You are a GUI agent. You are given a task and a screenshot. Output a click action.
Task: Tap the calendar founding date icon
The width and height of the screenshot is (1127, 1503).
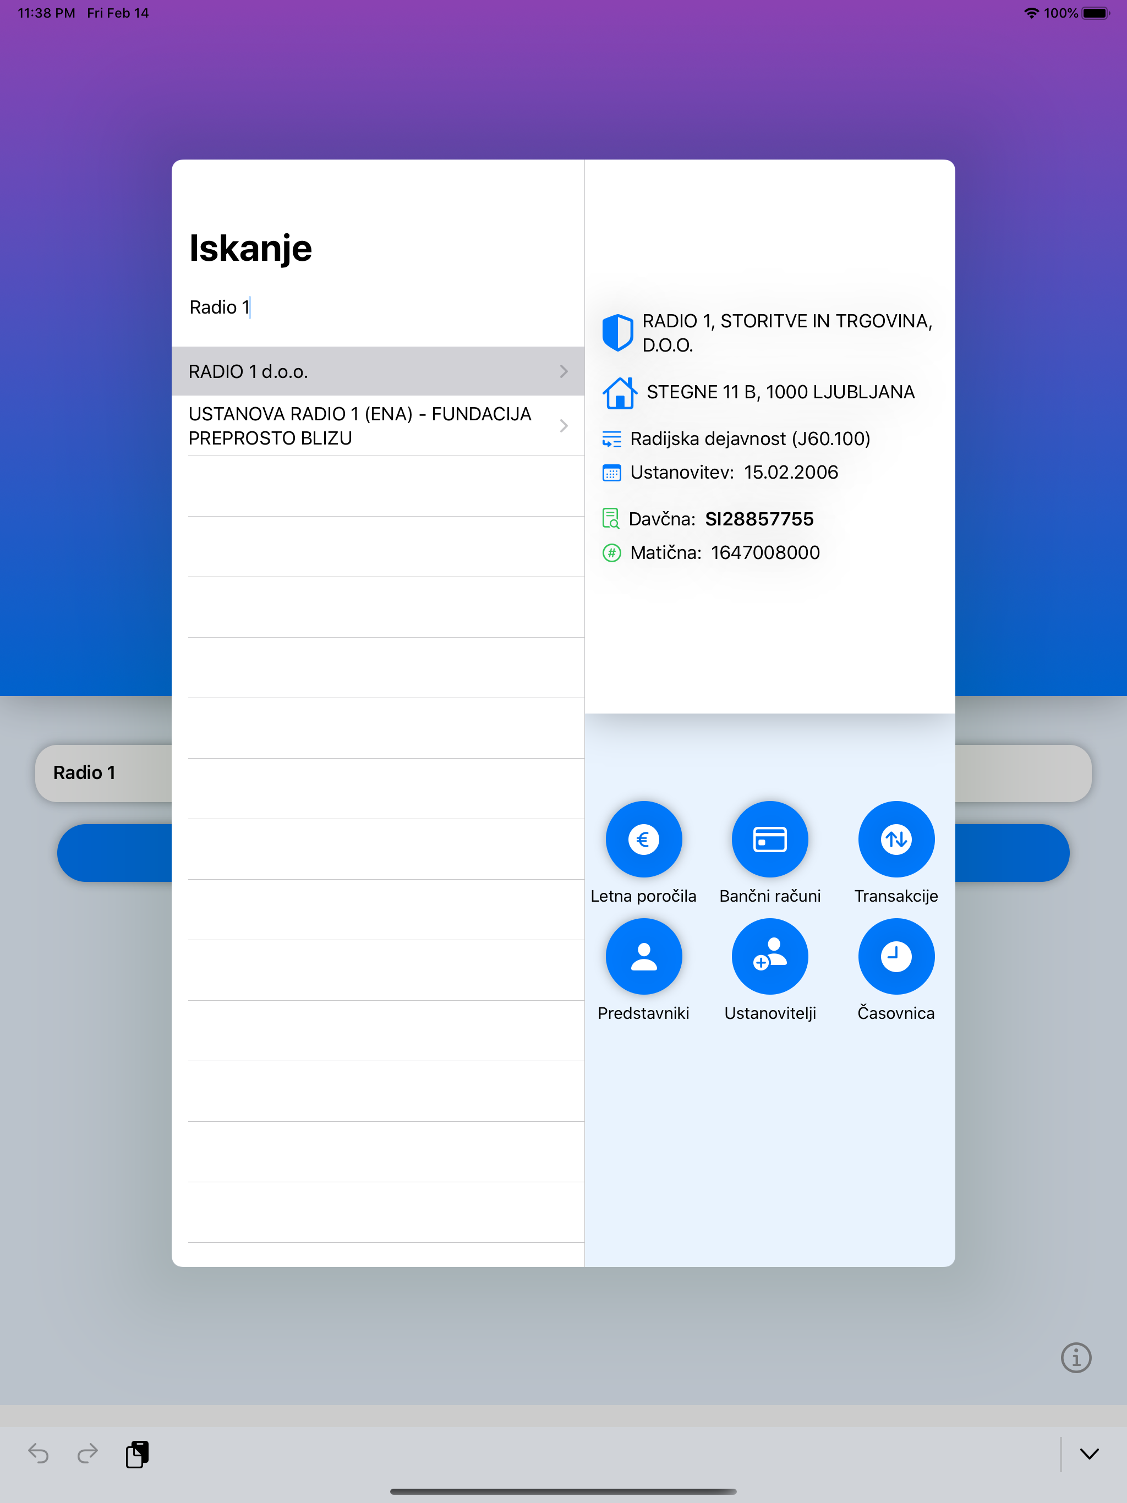click(612, 473)
